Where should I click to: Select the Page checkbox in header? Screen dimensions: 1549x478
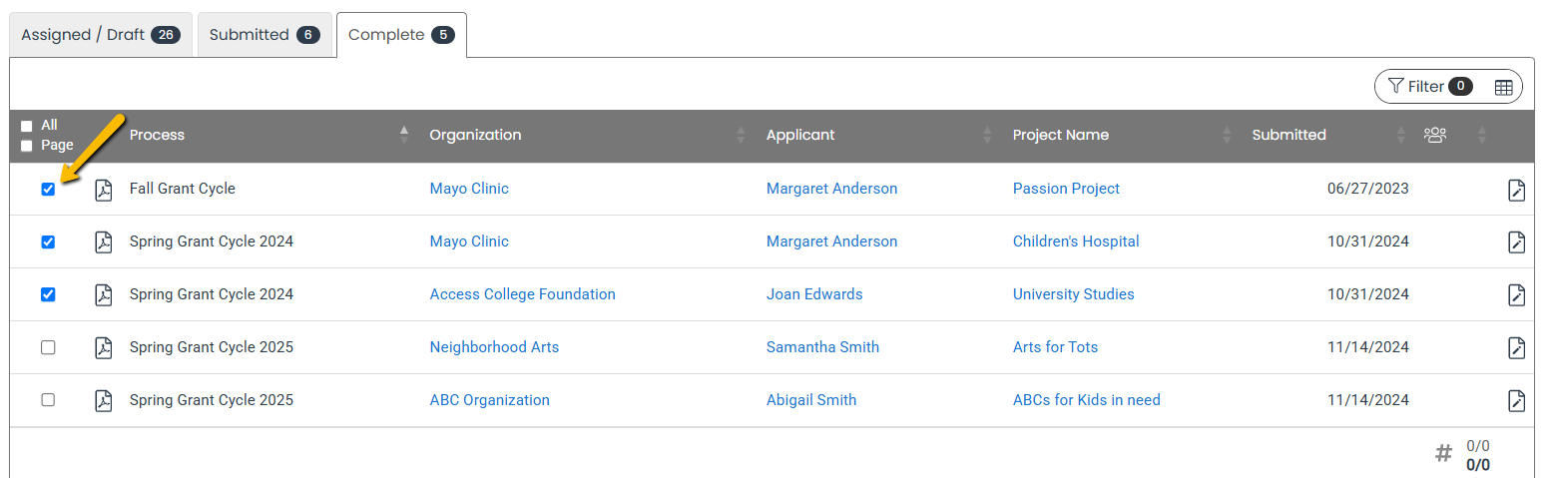coord(27,146)
